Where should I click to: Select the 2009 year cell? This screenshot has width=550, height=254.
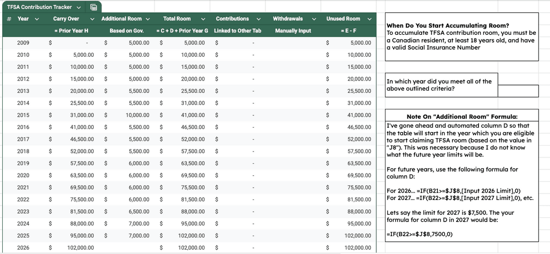(23, 43)
